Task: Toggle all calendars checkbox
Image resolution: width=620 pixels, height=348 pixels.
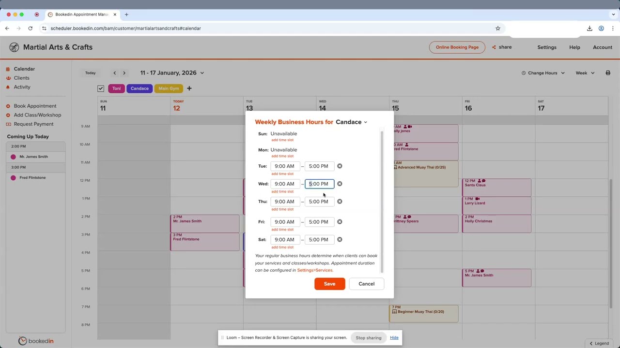Action: click(101, 88)
